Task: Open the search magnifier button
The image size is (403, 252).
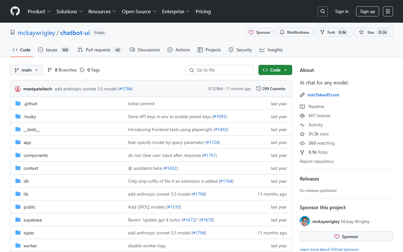Action: [x=323, y=11]
